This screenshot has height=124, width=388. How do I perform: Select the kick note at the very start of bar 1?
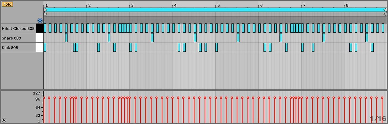click(45, 47)
